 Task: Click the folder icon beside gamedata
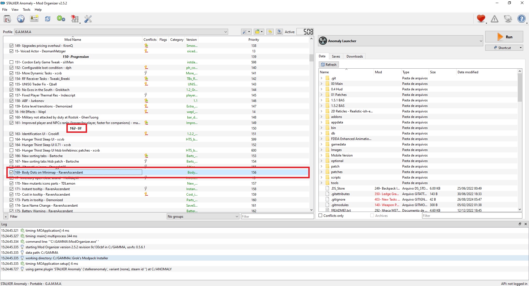point(327,144)
